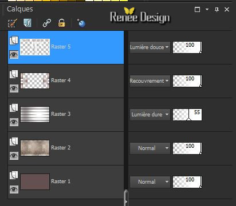Click the chain link layers icon

click(x=47, y=23)
